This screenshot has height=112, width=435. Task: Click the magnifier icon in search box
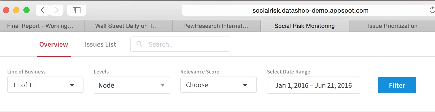tap(139, 44)
